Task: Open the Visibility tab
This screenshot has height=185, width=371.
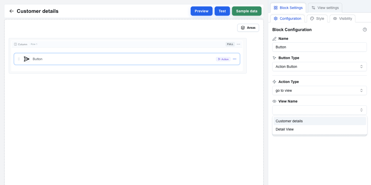Action: click(x=342, y=18)
